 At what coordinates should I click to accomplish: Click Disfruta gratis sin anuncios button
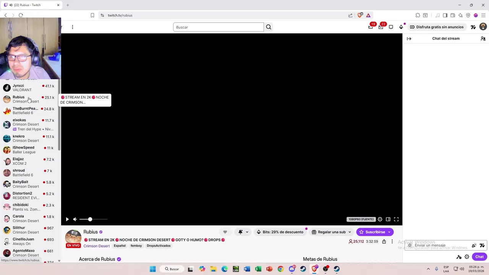click(x=437, y=27)
